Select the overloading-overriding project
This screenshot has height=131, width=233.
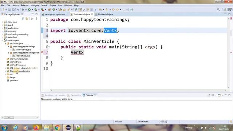click(x=18, y=34)
